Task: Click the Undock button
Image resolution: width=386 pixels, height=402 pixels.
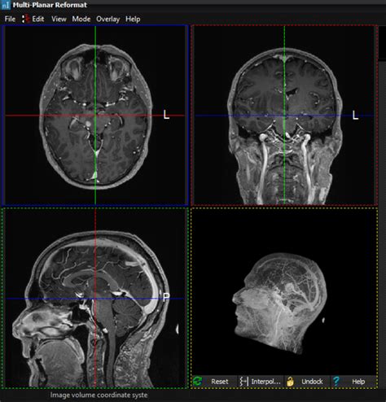Action: pos(307,382)
